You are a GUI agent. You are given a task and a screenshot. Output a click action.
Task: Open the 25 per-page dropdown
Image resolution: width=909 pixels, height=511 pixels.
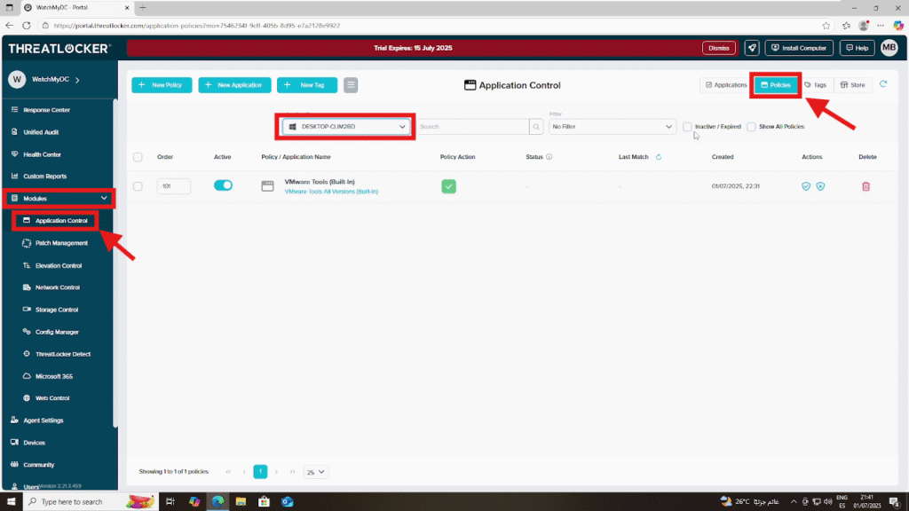(315, 472)
